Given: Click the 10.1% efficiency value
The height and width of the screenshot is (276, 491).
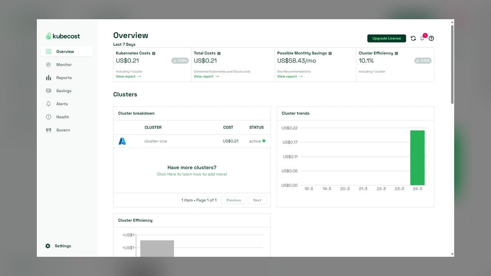Looking at the screenshot, I should tap(366, 61).
